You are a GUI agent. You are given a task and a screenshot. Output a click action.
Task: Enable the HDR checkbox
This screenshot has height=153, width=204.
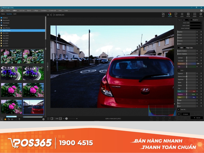178,48
